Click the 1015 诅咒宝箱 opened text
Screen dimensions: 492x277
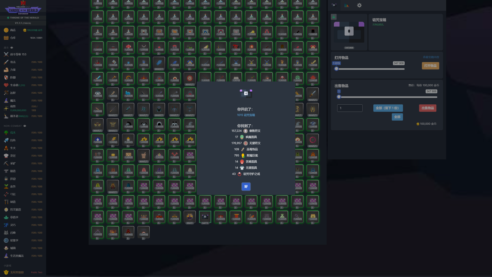246,115
